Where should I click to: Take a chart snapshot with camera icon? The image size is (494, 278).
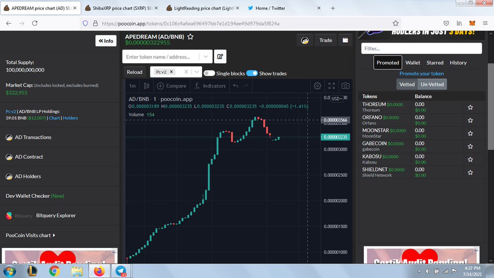point(346,86)
